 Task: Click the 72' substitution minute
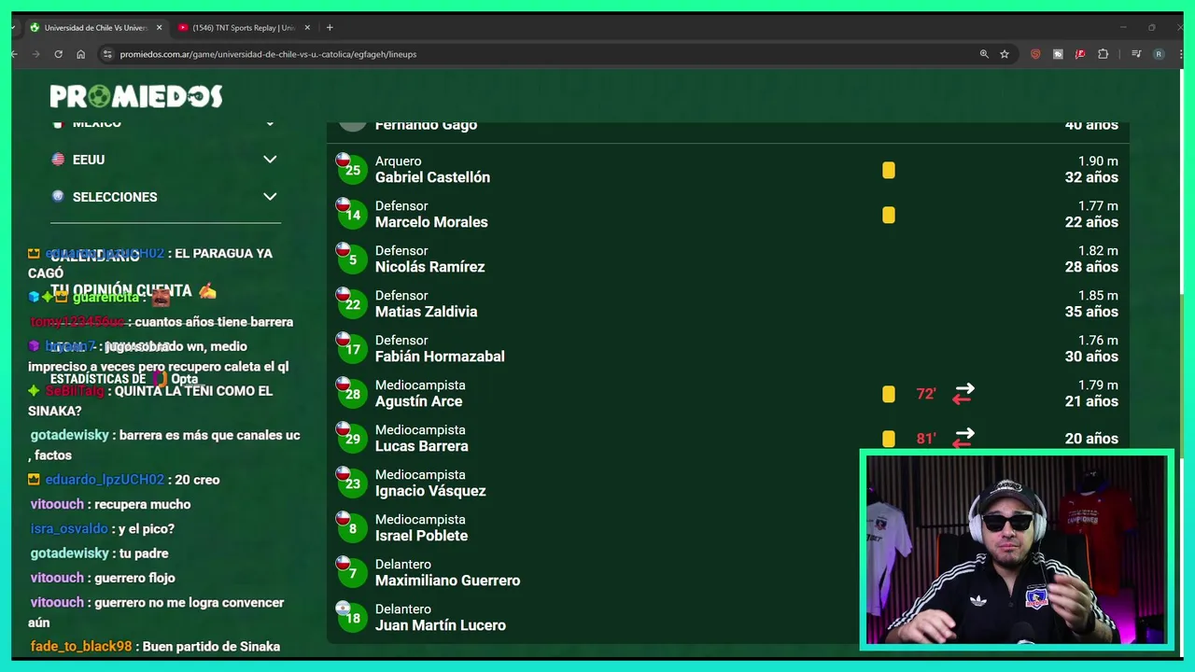click(926, 394)
